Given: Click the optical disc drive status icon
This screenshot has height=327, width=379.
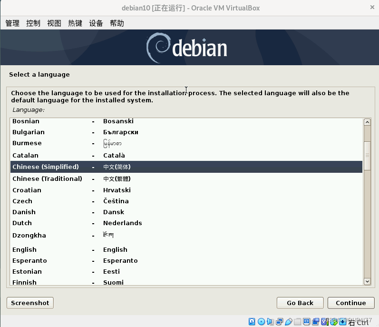Looking at the screenshot, I should 261,321.
